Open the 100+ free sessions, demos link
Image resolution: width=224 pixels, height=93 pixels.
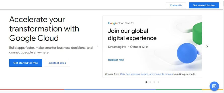146,74
